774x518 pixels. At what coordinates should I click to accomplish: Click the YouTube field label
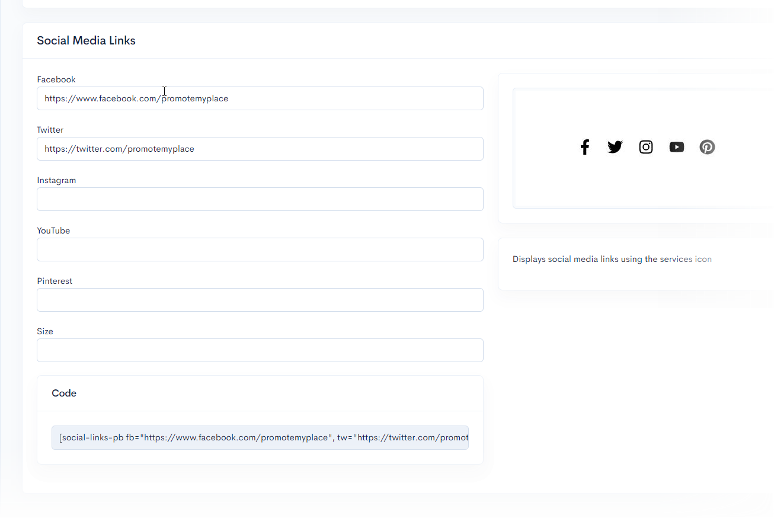53,231
